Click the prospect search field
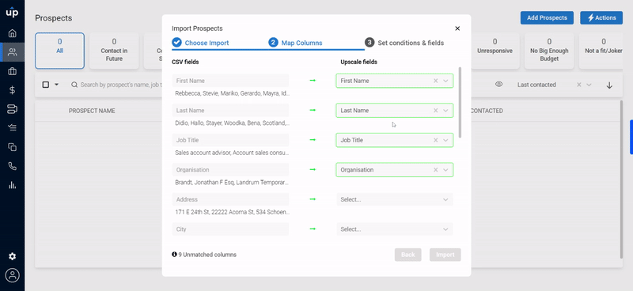 (121, 85)
